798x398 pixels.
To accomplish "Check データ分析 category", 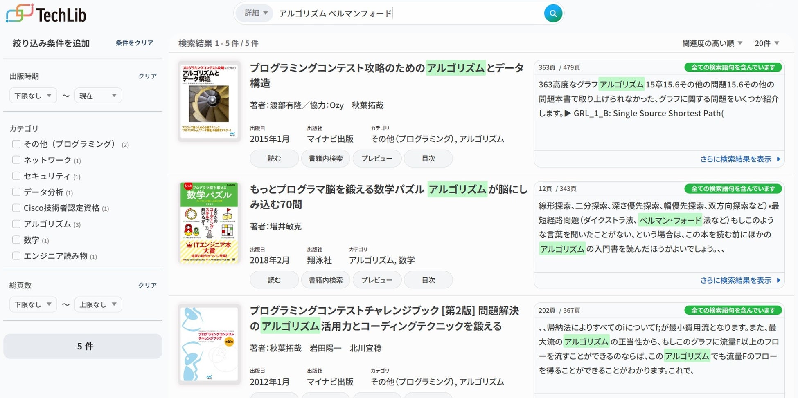I will point(16,192).
